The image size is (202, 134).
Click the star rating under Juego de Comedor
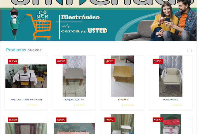pos(33,105)
